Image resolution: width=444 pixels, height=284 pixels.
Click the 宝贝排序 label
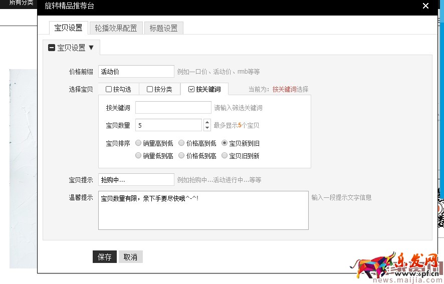(118, 143)
